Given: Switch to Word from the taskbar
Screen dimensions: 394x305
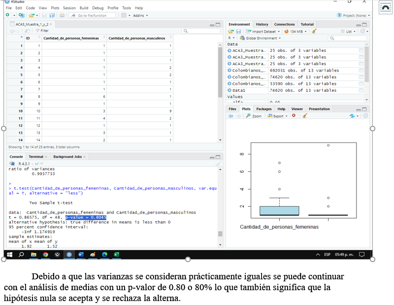Looking at the screenshot, I should coord(81,255).
